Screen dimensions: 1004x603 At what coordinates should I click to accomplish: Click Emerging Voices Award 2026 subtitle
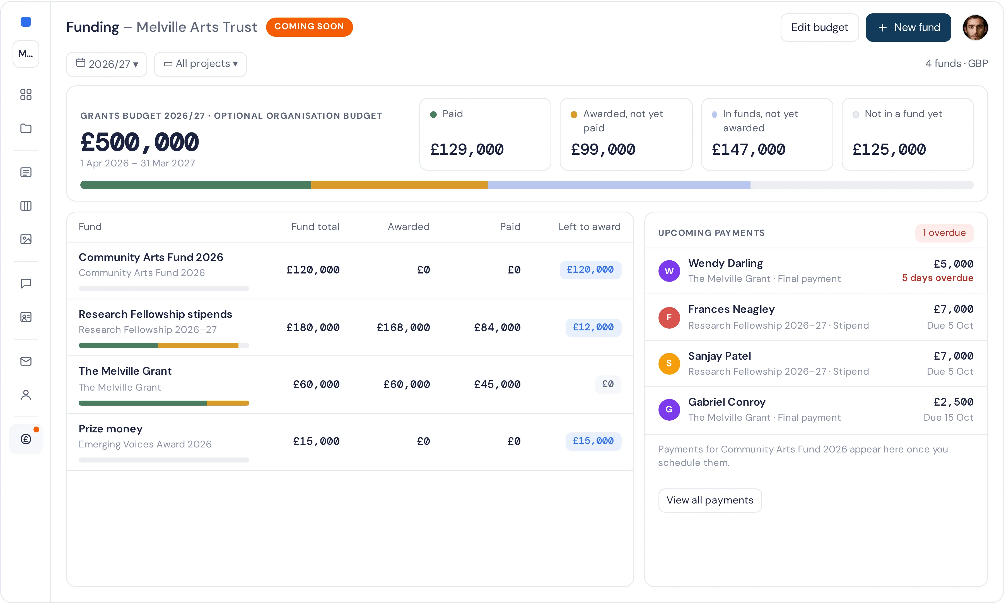(145, 445)
